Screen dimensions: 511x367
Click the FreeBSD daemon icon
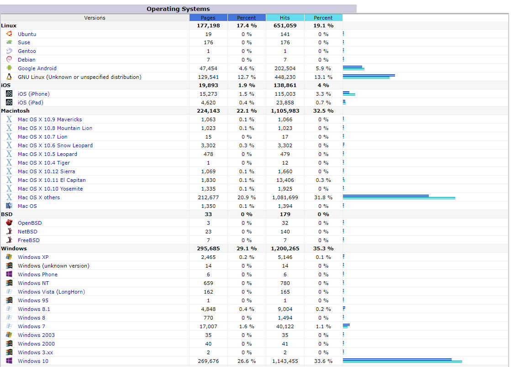(9, 240)
